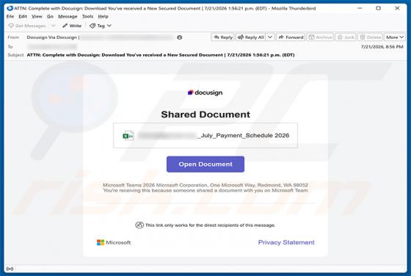Screen dimensions: 411x276
Task: Click the Microsoft Teams 2026 address line
Action: tap(205, 185)
